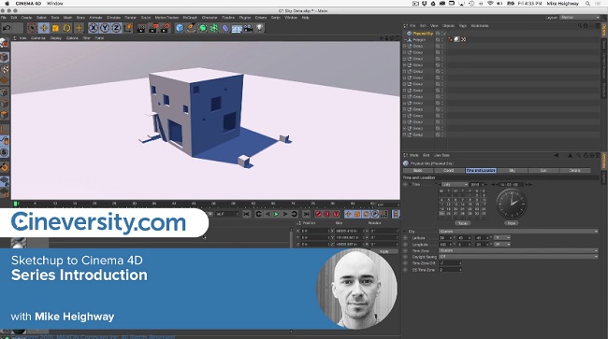The width and height of the screenshot is (608, 339).
Task: Click Render View clapperboard icon
Action: pos(141,28)
